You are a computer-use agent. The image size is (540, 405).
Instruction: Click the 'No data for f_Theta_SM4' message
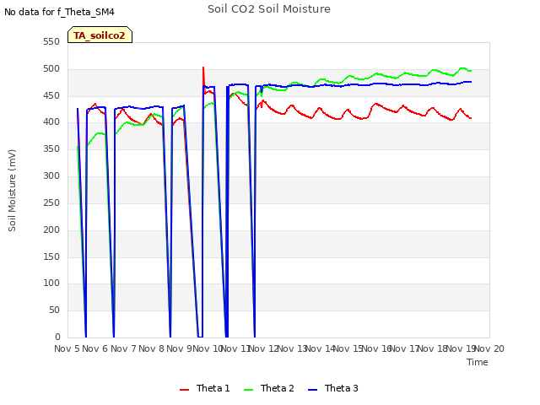click(x=59, y=12)
